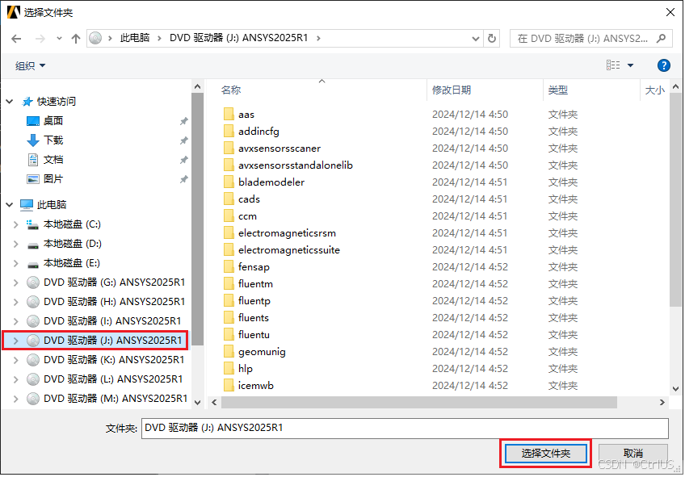Select the addincfg folder
This screenshot has height=477, width=685.
258,132
